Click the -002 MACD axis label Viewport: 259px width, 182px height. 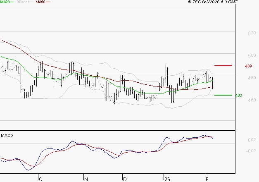pos(251,151)
